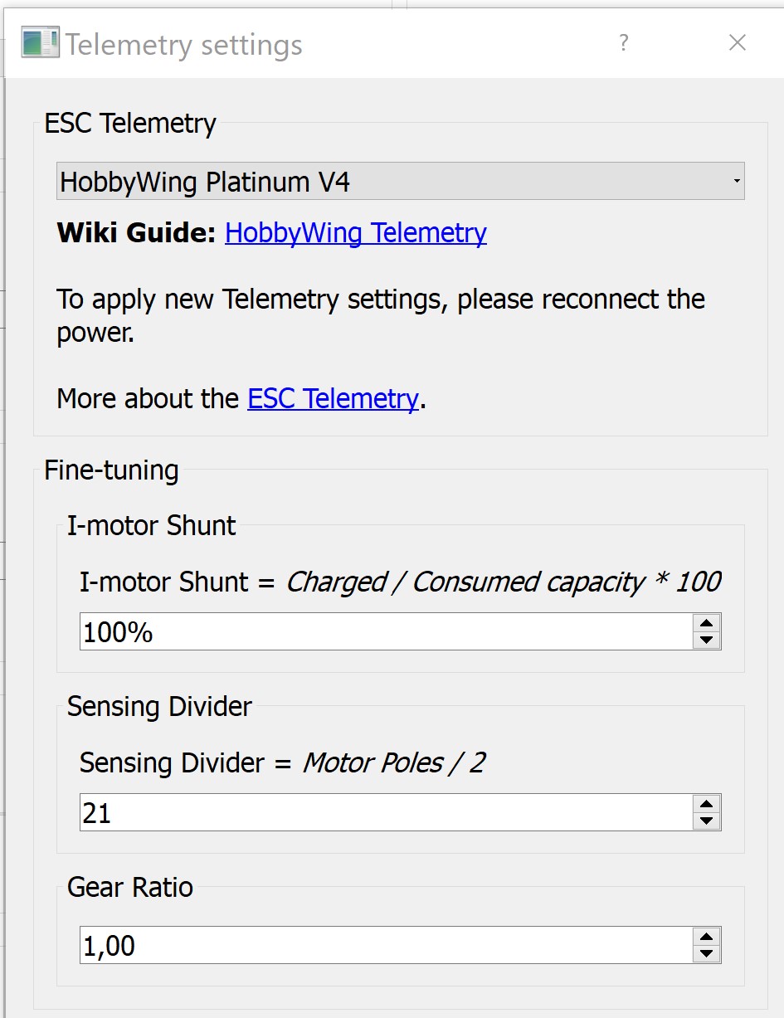Decrease the I-motor Shunt value
This screenshot has height=1018, width=784.
click(705, 641)
